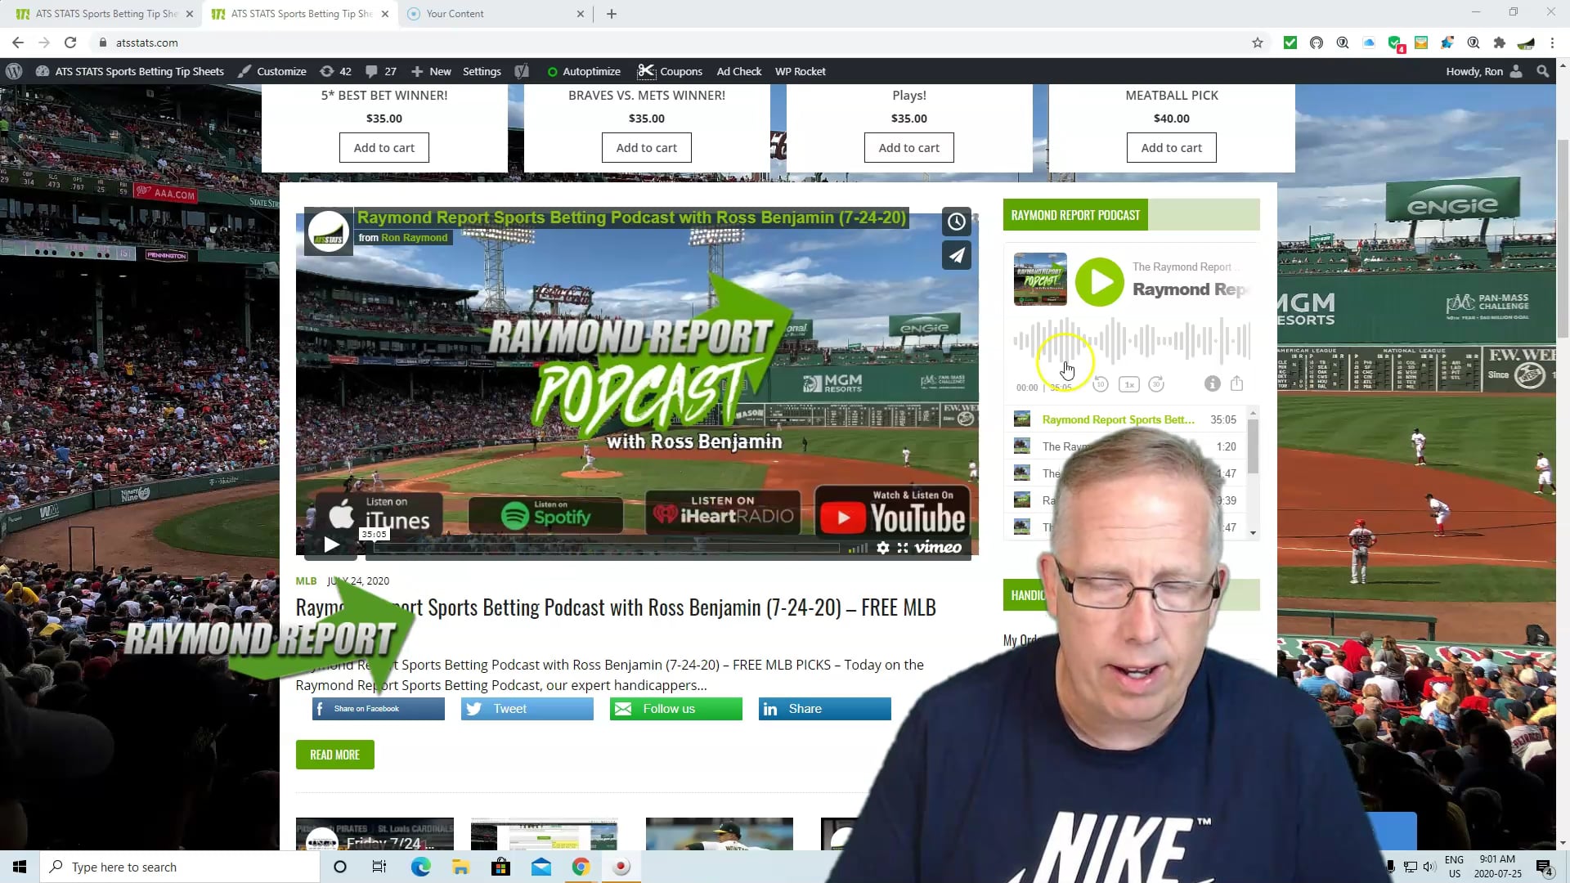Click the Vimeo logo

pyautogui.click(x=938, y=548)
